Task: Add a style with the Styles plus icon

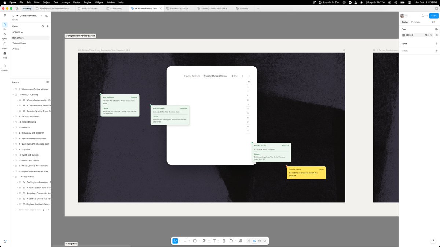Action: [x=436, y=44]
